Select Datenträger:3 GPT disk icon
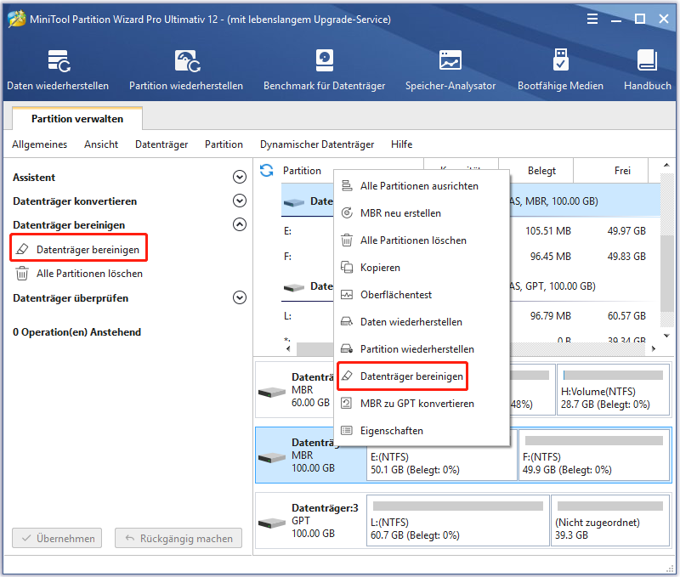Image resolution: width=680 pixels, height=577 pixels. click(272, 523)
